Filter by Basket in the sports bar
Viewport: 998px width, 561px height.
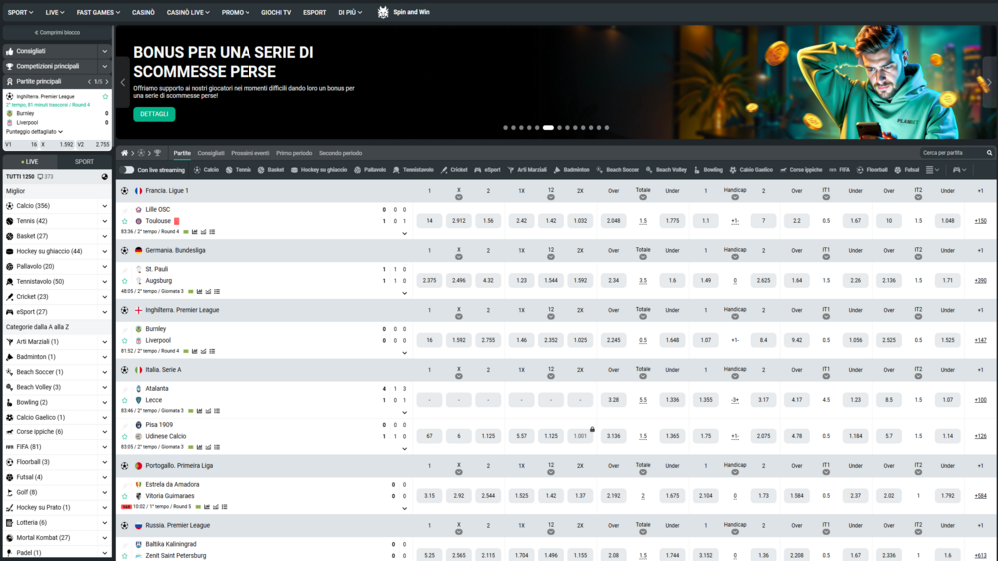(x=271, y=170)
